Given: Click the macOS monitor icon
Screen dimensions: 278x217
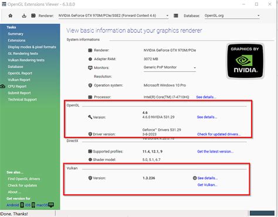Looking at the screenshot, I should [x=51, y=205].
